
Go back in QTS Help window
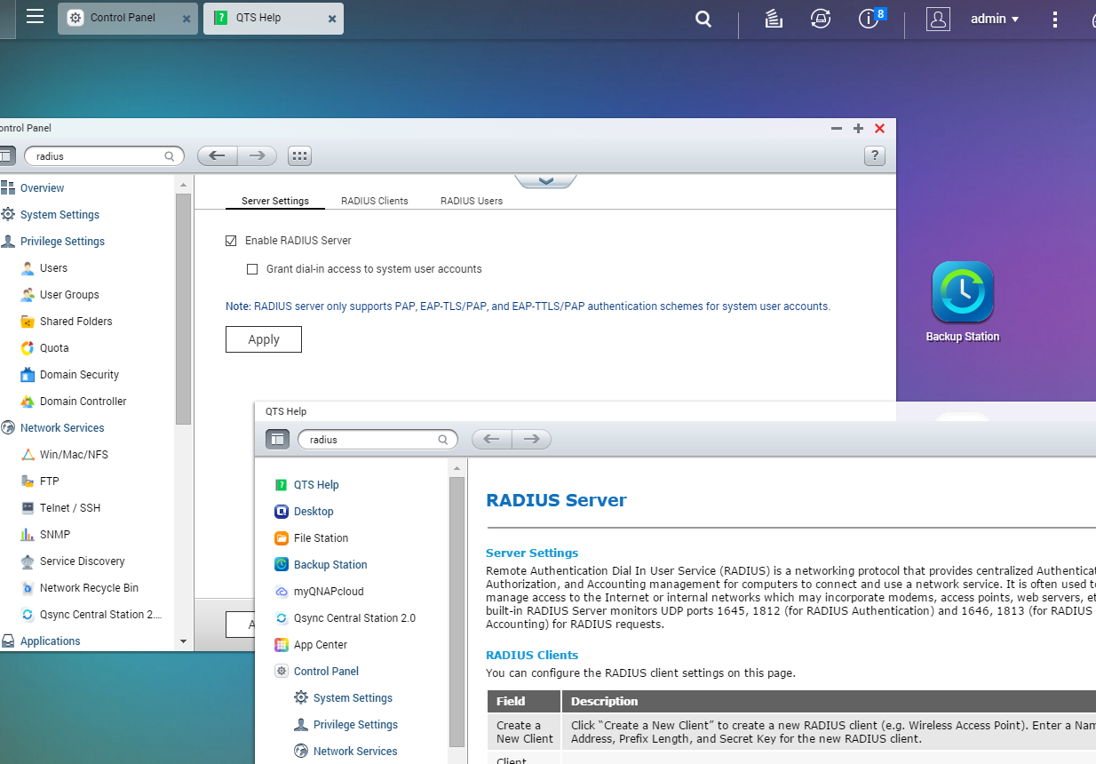click(x=491, y=439)
